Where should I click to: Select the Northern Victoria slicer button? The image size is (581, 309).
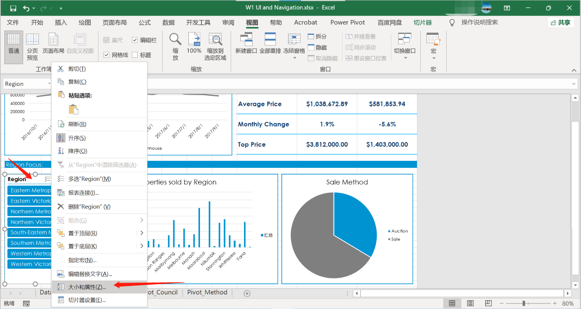click(x=30, y=222)
